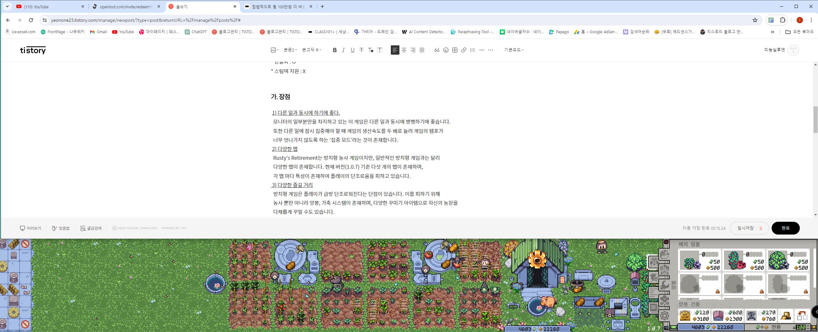The image size is (818, 332).
Task: Open the emoji picker icon
Action: pos(445,50)
